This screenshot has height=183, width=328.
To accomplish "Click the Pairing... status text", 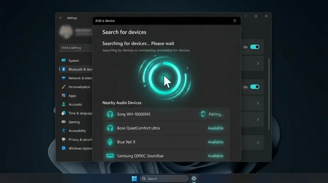I will (x=216, y=114).
